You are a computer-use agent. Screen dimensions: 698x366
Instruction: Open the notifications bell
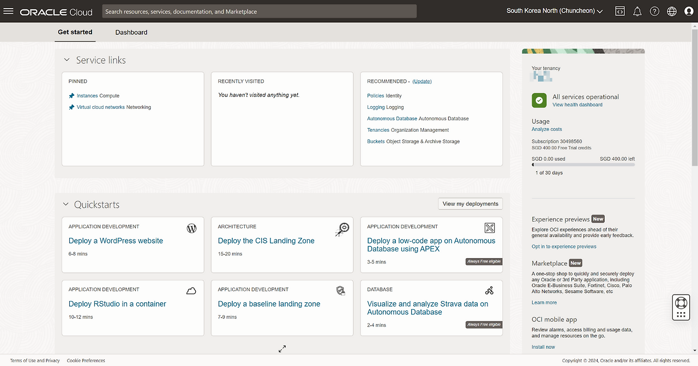click(637, 11)
